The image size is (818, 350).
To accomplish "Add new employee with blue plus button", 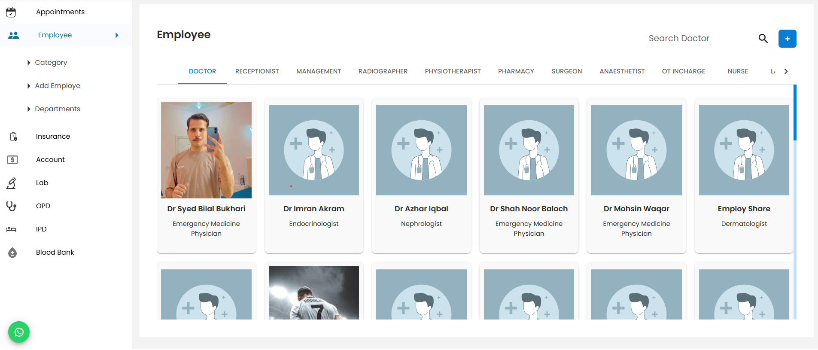I will point(788,39).
